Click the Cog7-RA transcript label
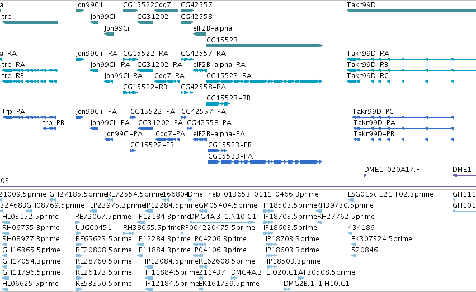 (x=169, y=76)
